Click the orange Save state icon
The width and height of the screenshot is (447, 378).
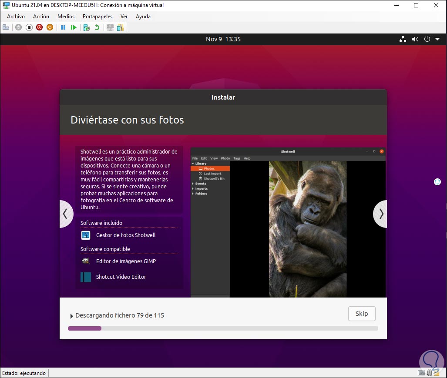click(x=50, y=27)
